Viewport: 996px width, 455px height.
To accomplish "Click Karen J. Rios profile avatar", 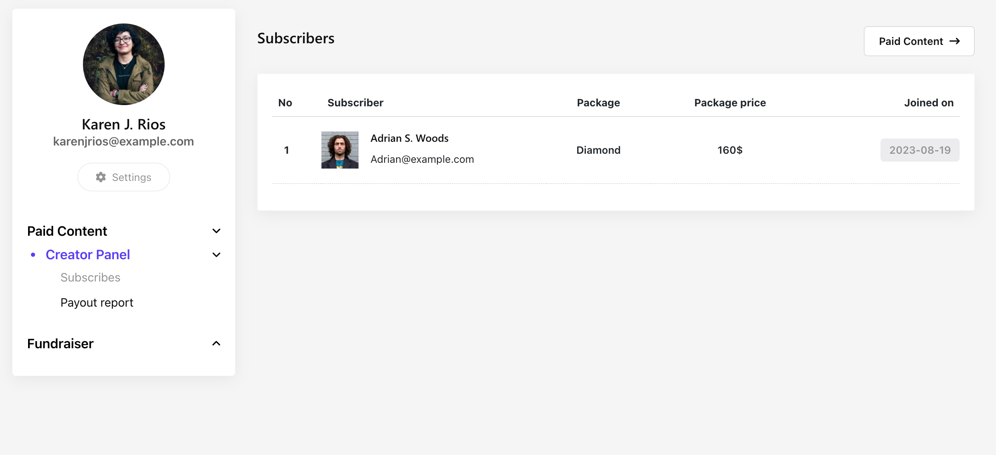I will [124, 64].
